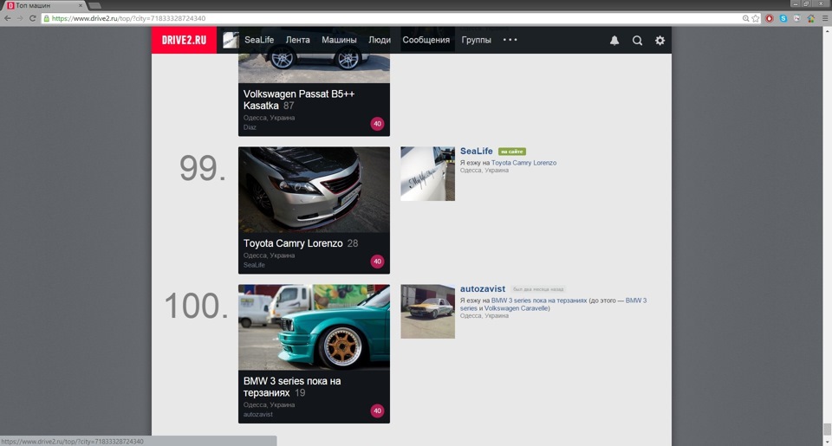The width and height of the screenshot is (832, 446).
Task: View site info via green padlock
Action: pos(47,18)
